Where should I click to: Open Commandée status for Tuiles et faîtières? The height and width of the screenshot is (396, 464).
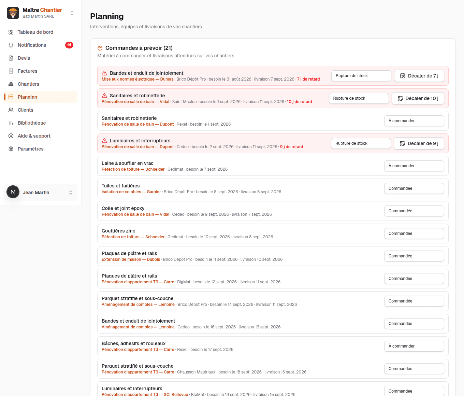414,188
